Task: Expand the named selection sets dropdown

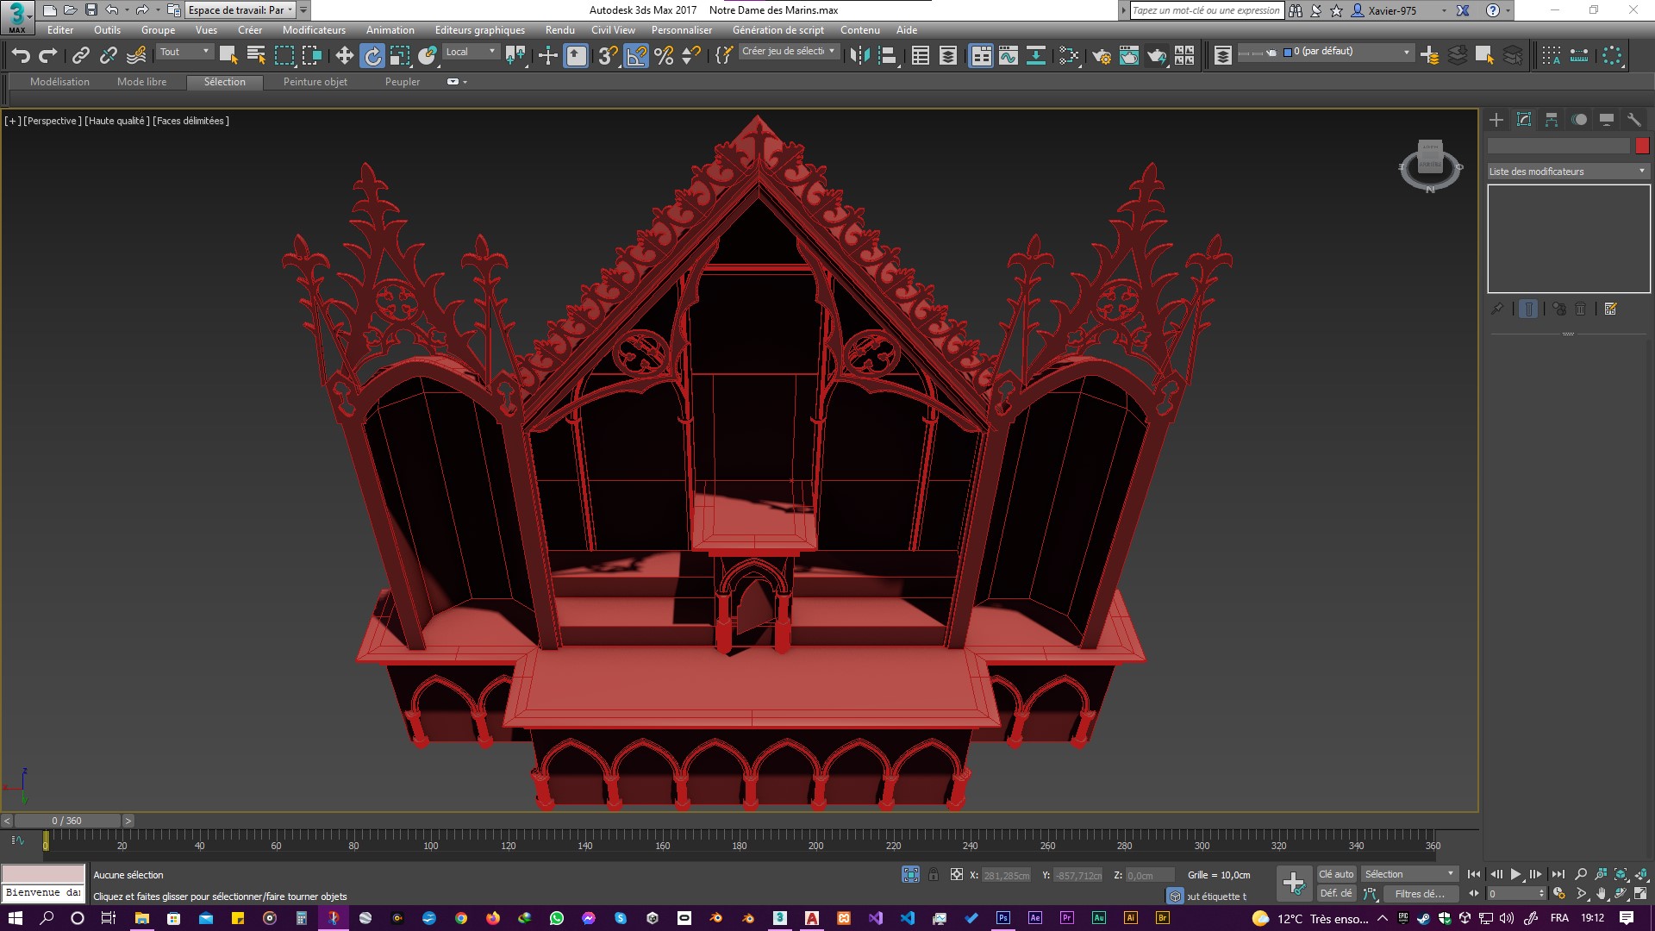Action: 789,52
